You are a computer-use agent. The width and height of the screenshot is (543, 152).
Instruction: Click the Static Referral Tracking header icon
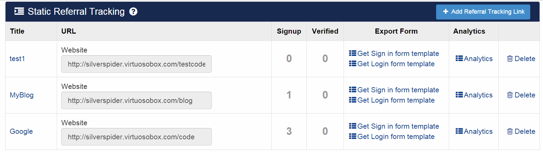pyautogui.click(x=19, y=12)
